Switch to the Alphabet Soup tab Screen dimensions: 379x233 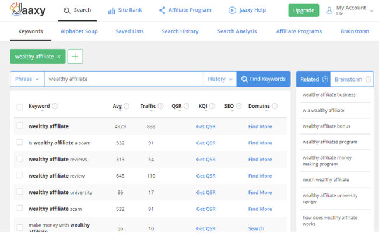coord(79,31)
